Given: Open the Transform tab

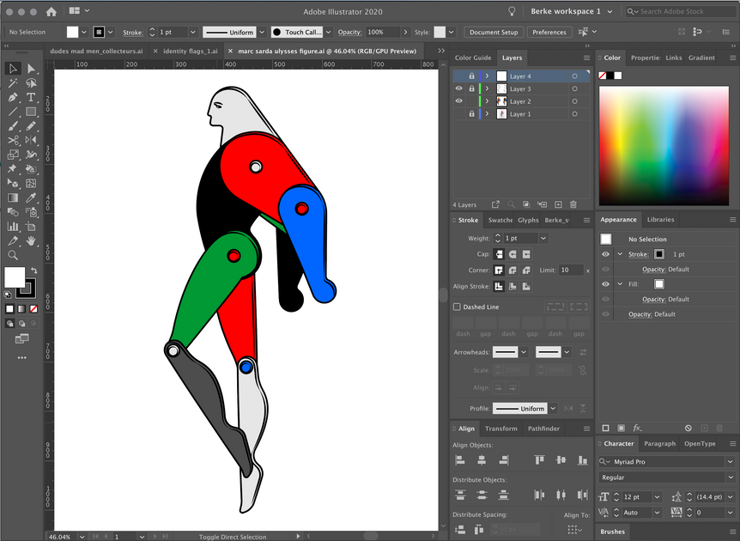Looking at the screenshot, I should pyautogui.click(x=500, y=429).
